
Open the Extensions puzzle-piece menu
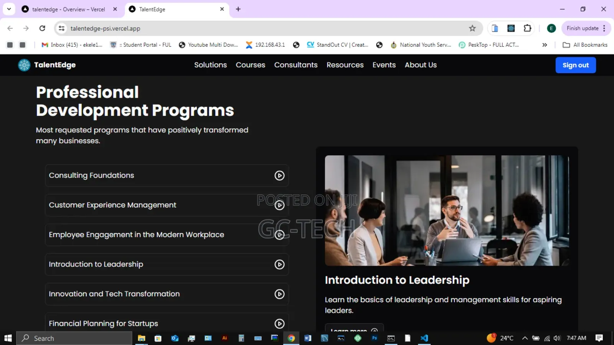click(527, 28)
